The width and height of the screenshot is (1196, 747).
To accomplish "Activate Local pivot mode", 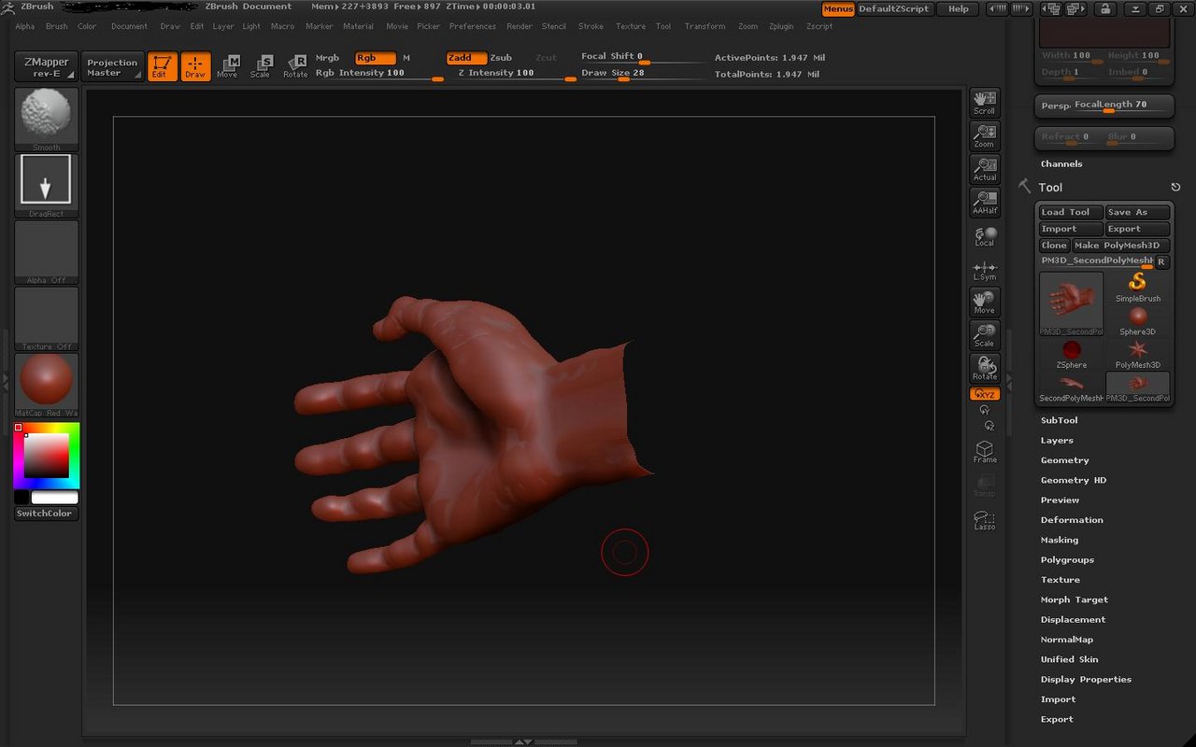I will point(984,233).
